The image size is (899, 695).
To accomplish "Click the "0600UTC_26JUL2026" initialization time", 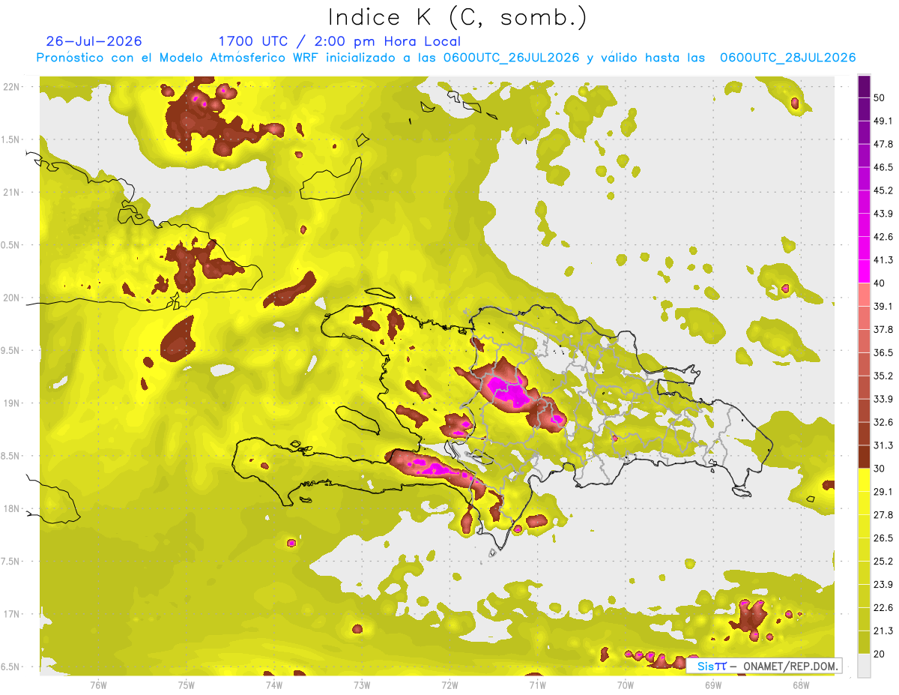I will tap(511, 58).
